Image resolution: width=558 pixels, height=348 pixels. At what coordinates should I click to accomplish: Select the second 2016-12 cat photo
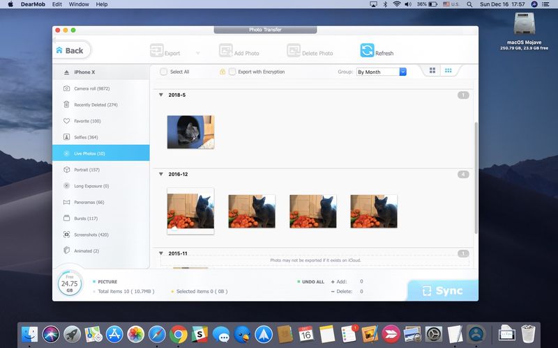click(x=252, y=211)
